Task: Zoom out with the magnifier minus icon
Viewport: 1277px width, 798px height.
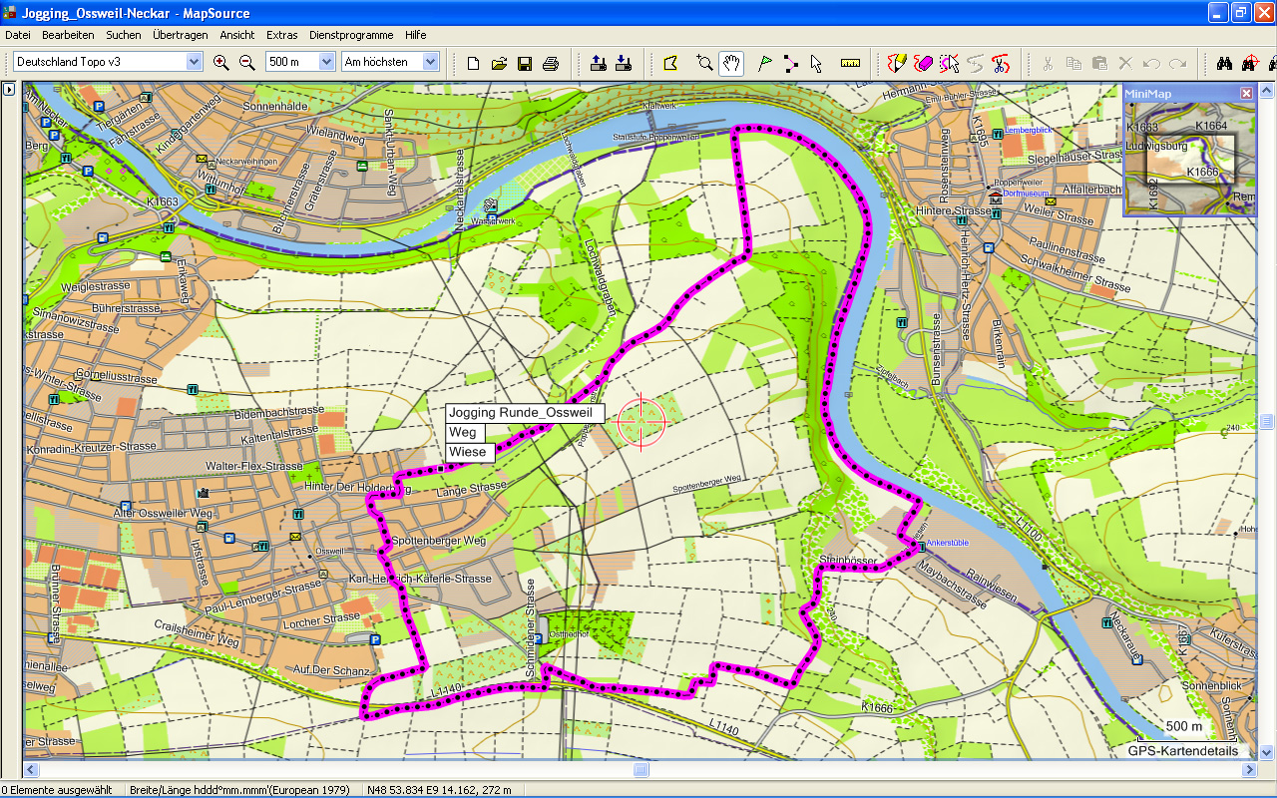Action: pyautogui.click(x=247, y=63)
